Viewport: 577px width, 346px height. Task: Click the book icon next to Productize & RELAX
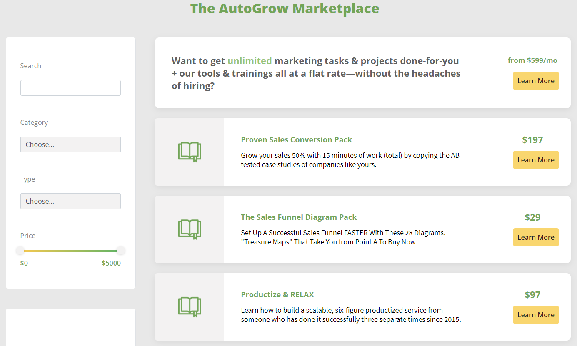pos(190,307)
